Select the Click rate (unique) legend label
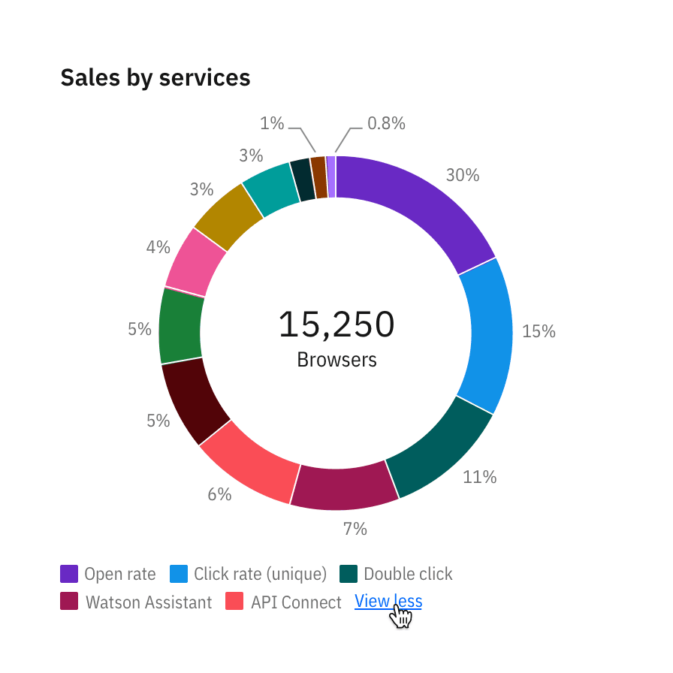This screenshot has width=673, height=673. click(x=260, y=575)
